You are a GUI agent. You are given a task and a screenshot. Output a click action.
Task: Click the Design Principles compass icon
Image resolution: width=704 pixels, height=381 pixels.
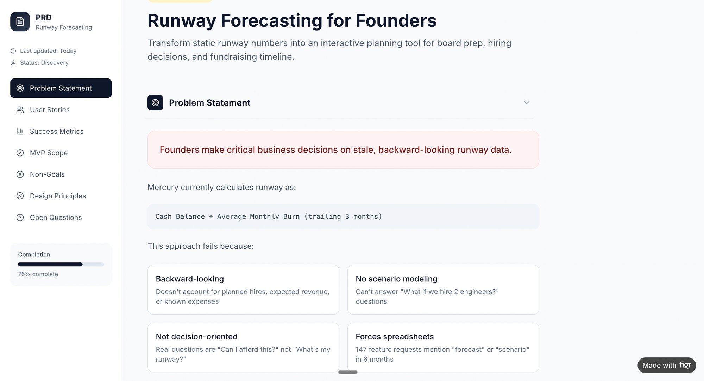[20, 196]
